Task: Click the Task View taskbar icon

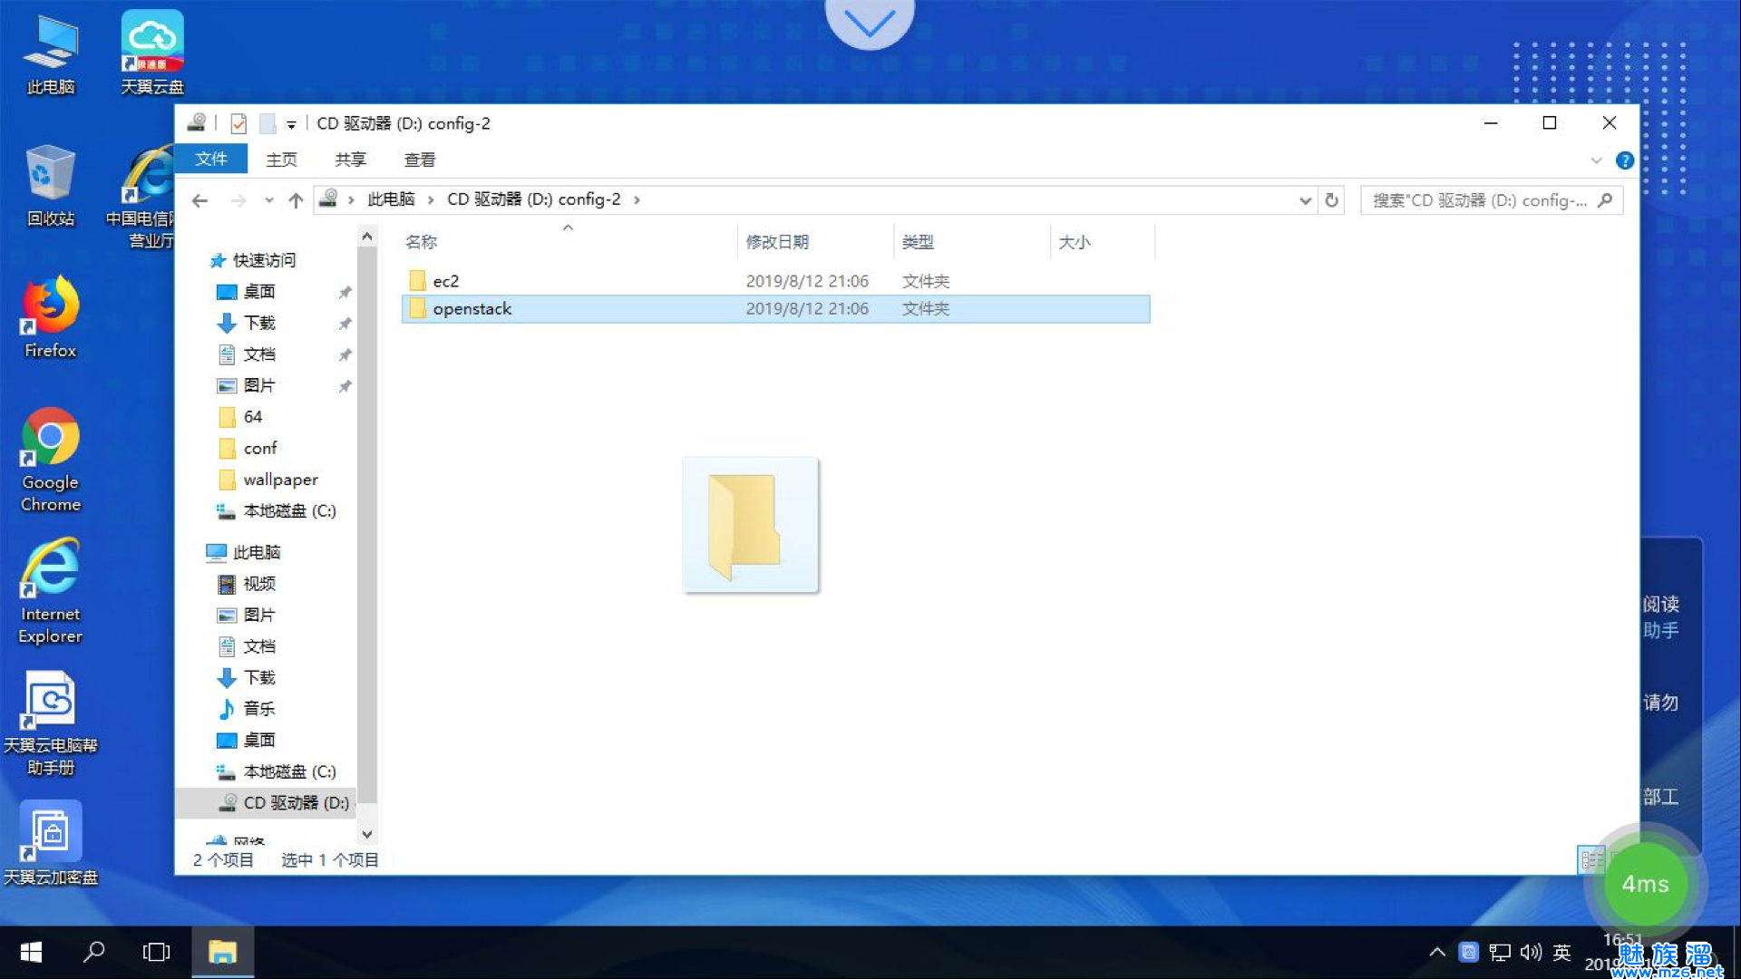Action: coord(156,952)
